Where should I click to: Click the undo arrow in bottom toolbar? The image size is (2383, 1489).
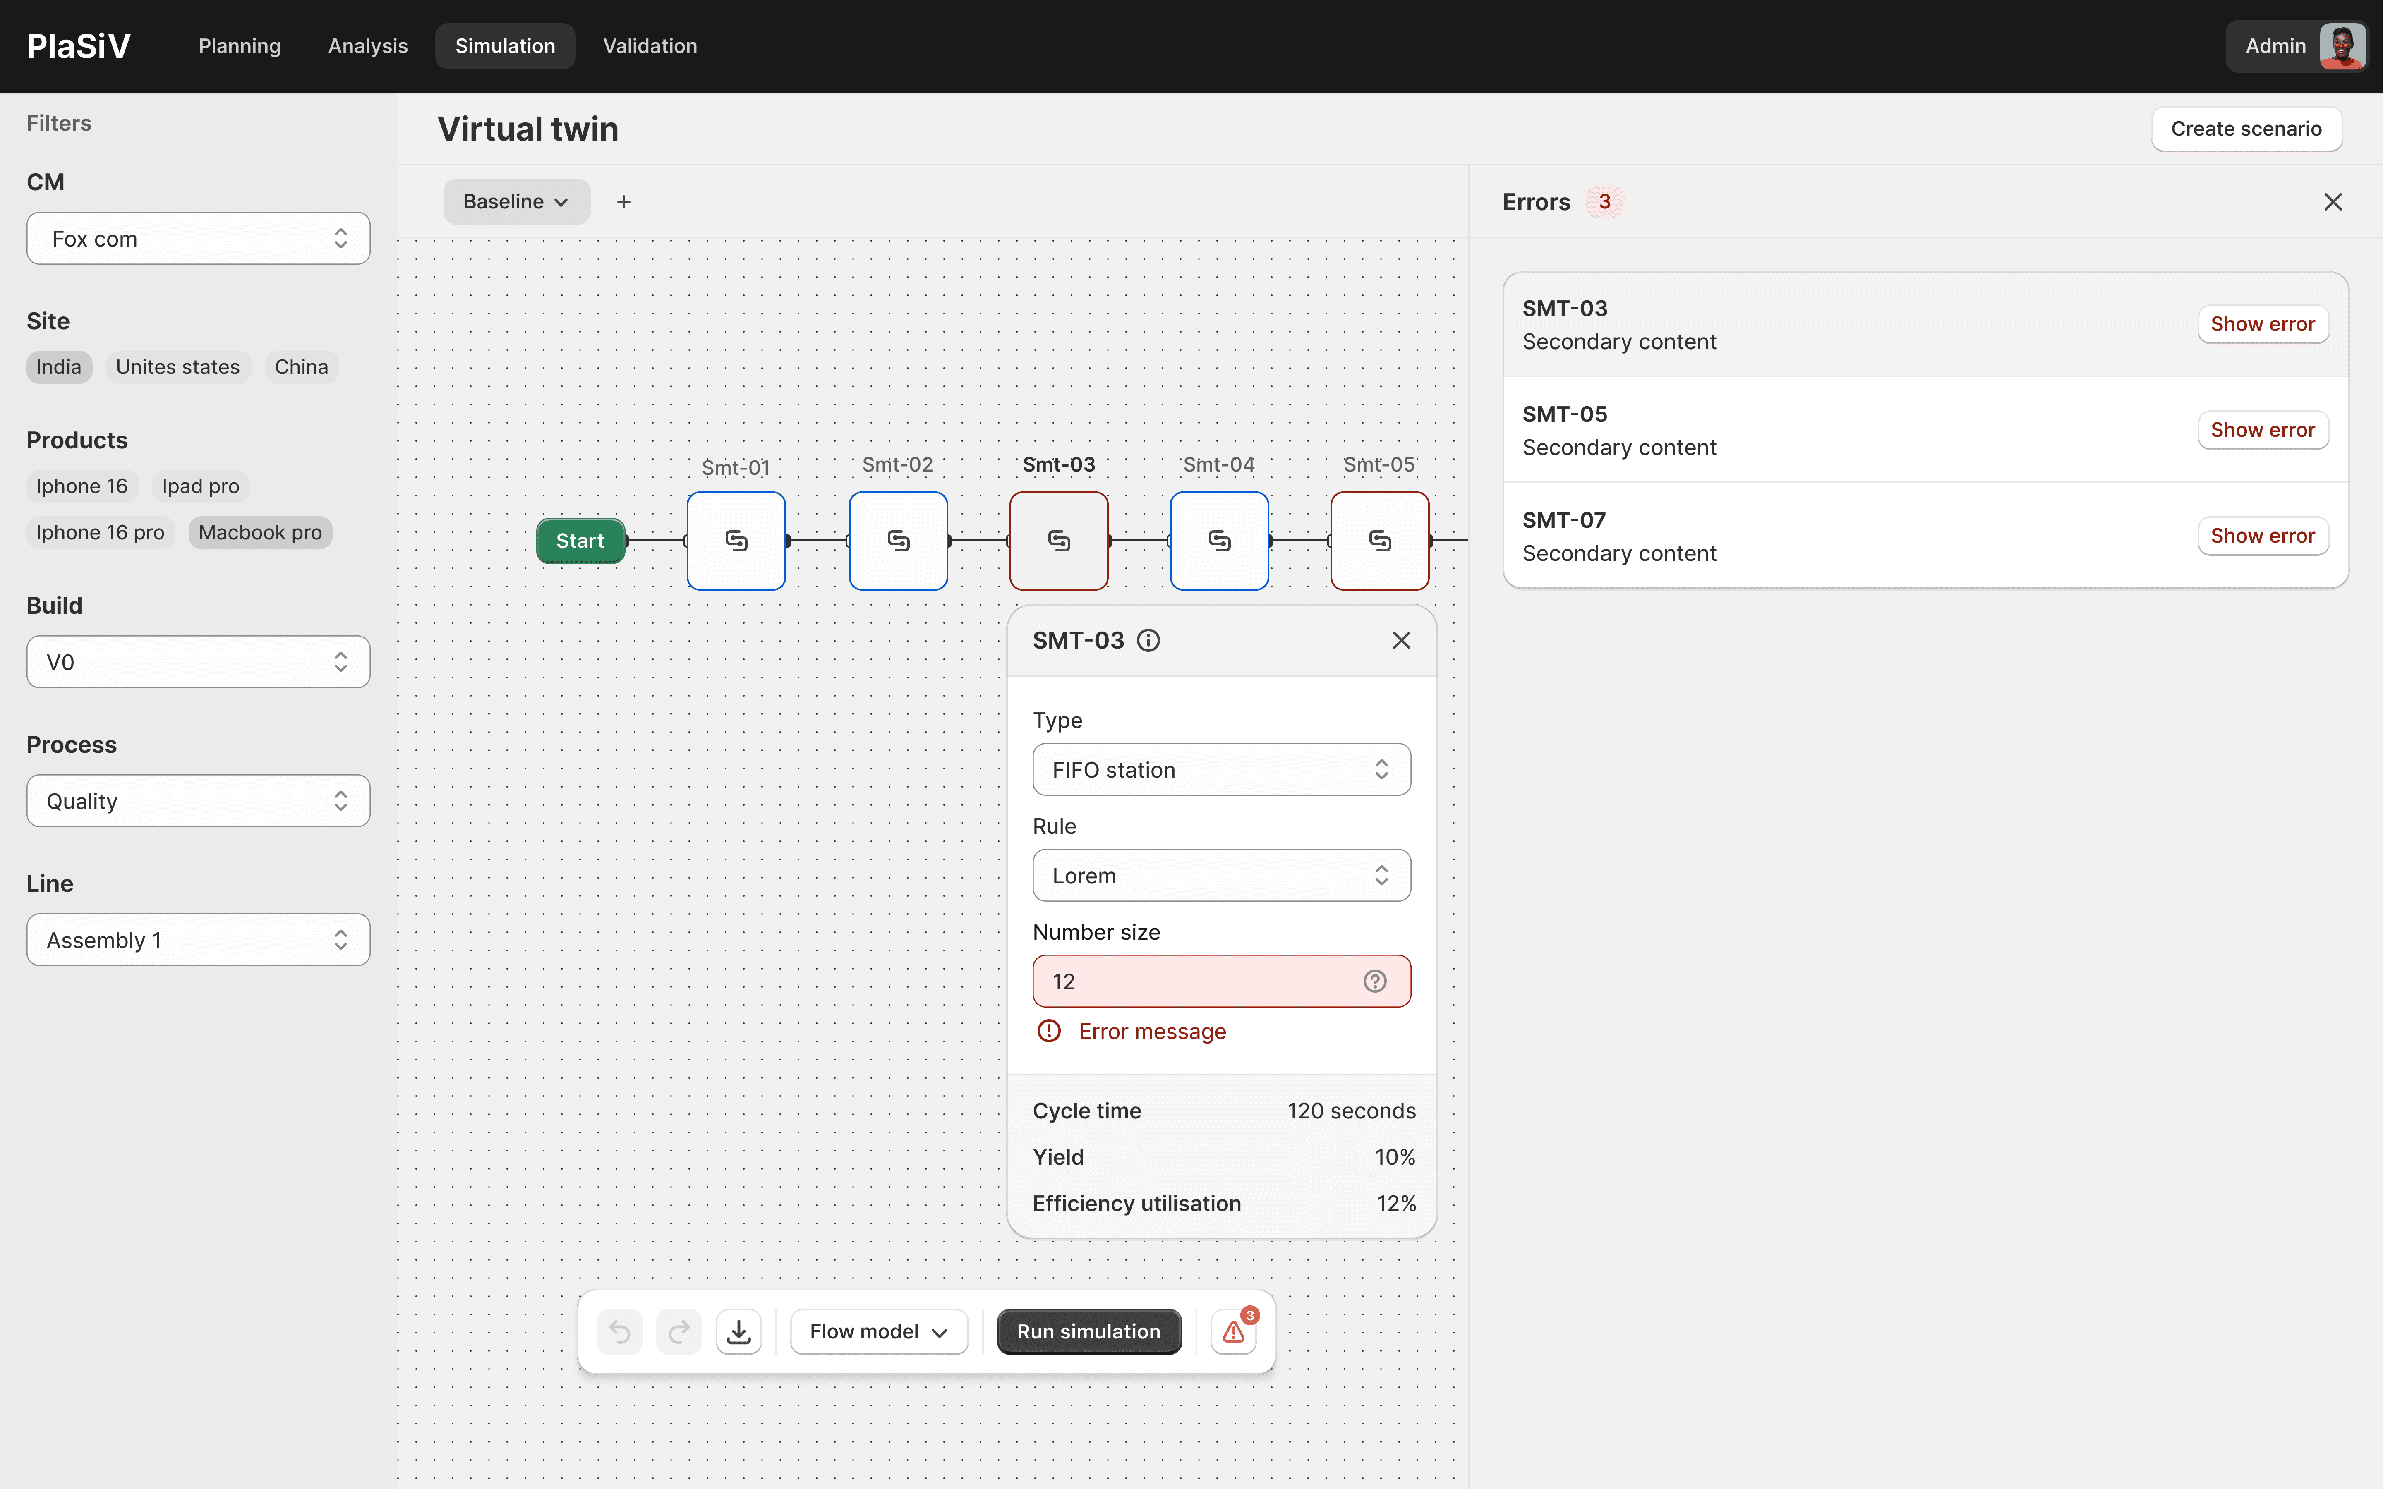point(619,1331)
